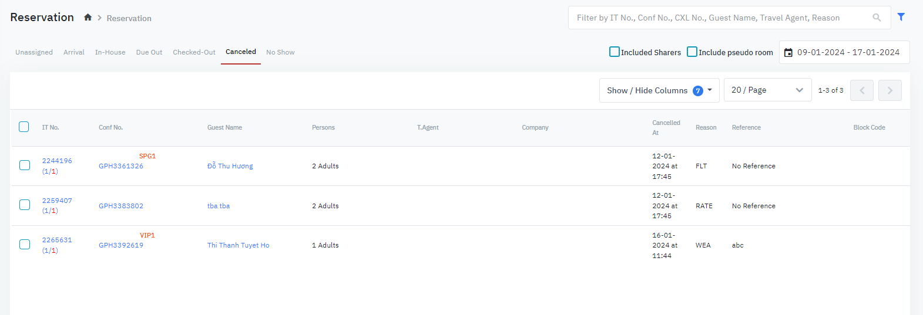Click the Guest Name column header
The height and width of the screenshot is (315, 923).
[224, 127]
